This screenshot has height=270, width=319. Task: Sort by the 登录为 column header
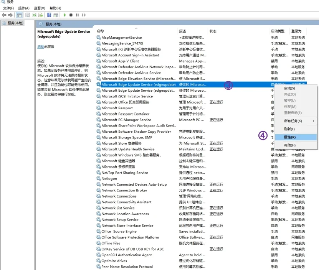point(298,31)
